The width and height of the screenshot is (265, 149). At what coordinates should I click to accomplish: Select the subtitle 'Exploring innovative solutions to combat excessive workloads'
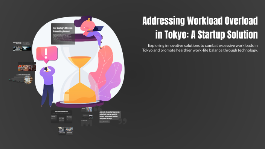pos(200,48)
